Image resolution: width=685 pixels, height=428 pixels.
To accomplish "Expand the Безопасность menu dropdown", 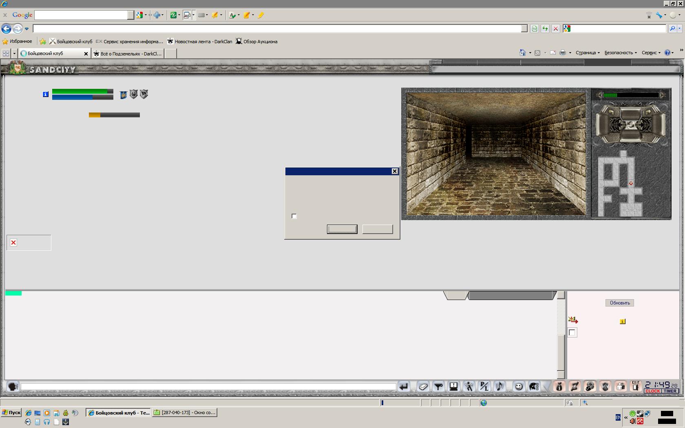I will [621, 53].
